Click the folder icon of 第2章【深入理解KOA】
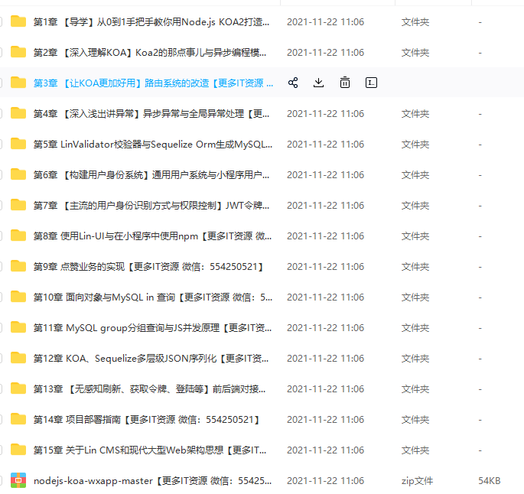Image resolution: width=524 pixels, height=494 pixels. point(18,52)
